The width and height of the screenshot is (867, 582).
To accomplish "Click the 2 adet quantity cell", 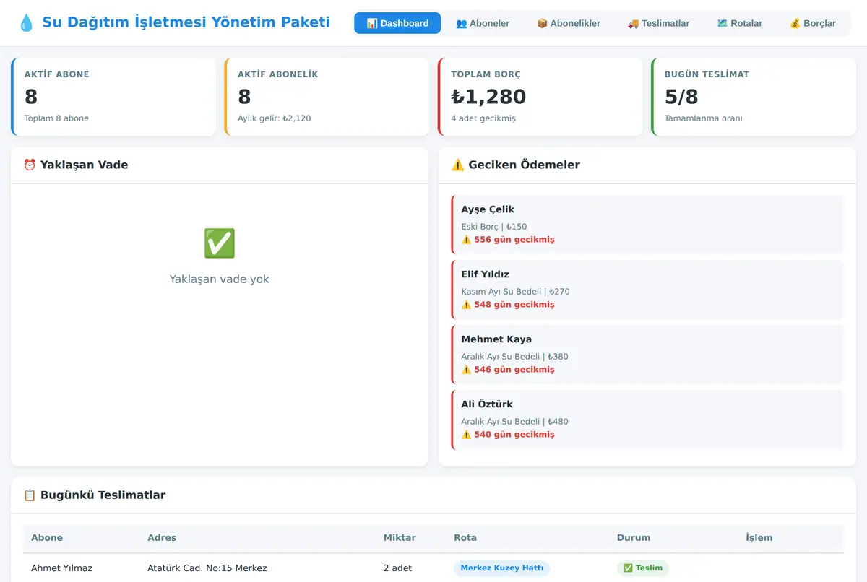I will [x=397, y=568].
